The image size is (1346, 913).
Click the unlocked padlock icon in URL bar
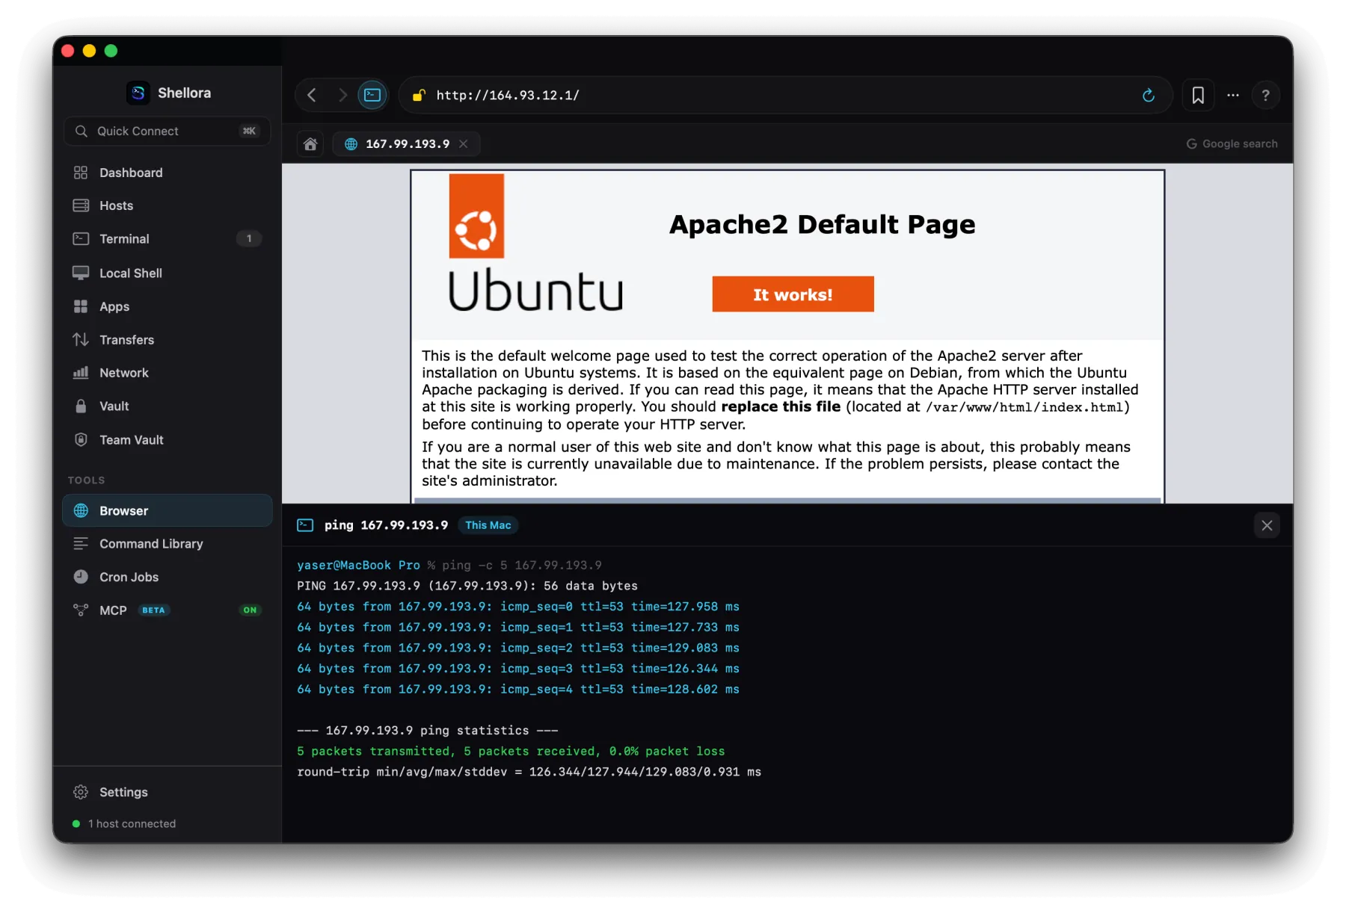point(419,95)
